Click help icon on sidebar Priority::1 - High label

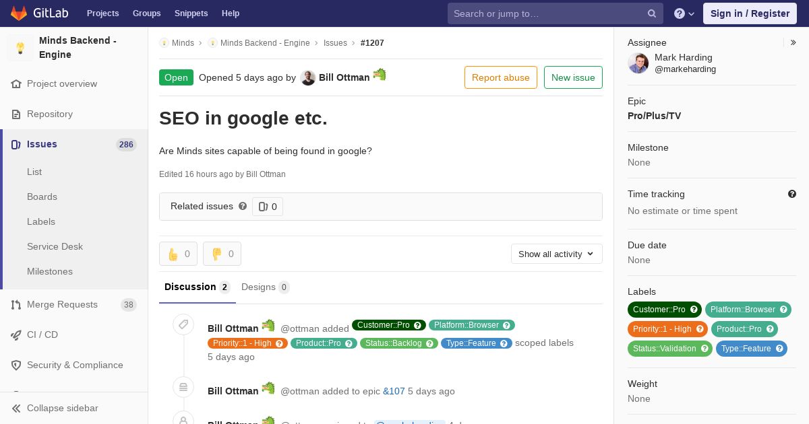coord(700,329)
